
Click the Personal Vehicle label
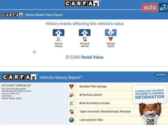(85, 45)
